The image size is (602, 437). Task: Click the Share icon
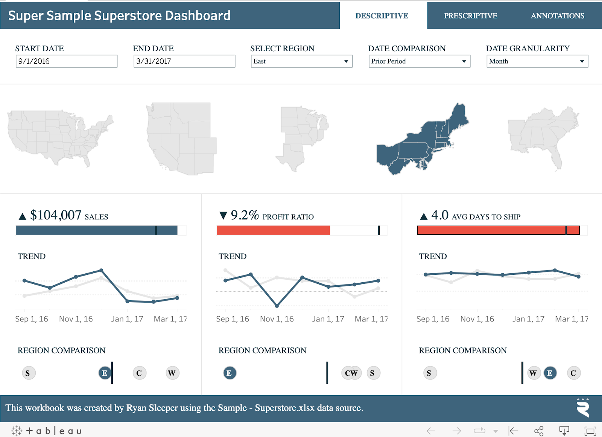(x=539, y=431)
